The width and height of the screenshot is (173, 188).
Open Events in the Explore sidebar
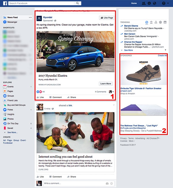click(10, 87)
